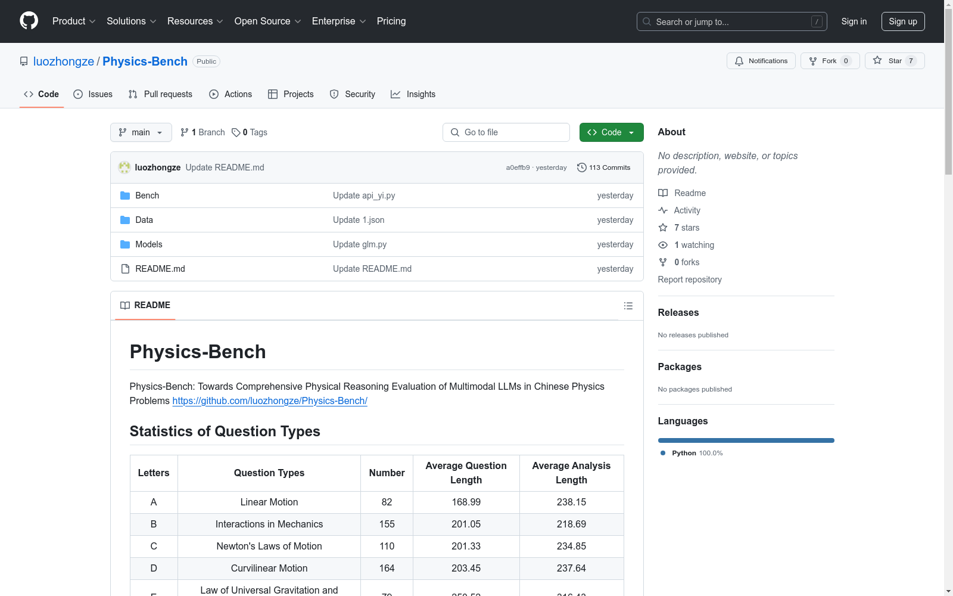
Task: Click the Interactions in Mechanics table cell
Action: tap(269, 524)
